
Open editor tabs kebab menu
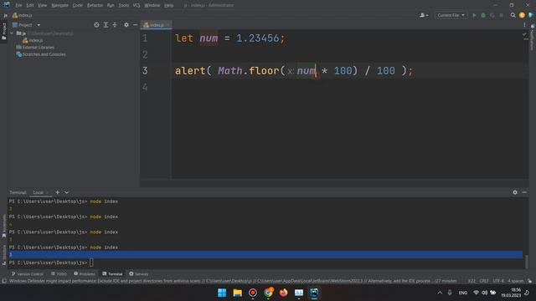[x=524, y=25]
